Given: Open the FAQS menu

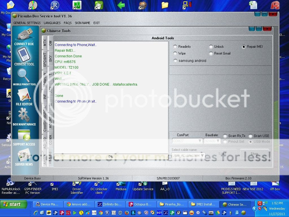Looking at the screenshot, I should click(68, 23).
